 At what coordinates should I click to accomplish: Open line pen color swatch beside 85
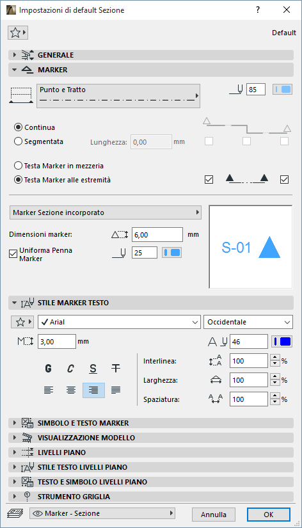[x=282, y=90]
